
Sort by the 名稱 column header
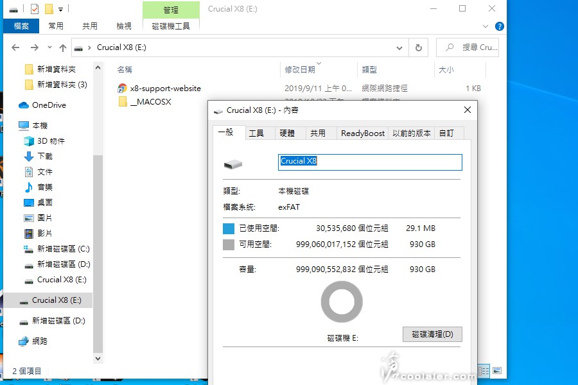point(124,70)
